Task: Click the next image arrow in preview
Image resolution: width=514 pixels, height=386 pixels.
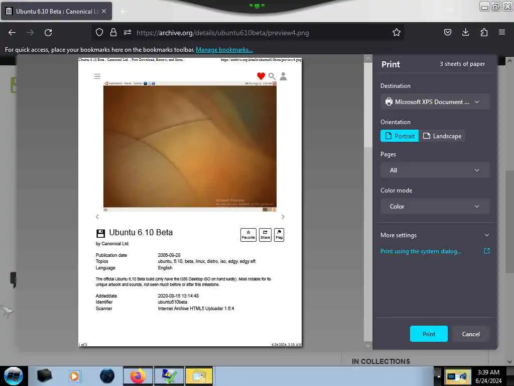Action: click(x=283, y=217)
